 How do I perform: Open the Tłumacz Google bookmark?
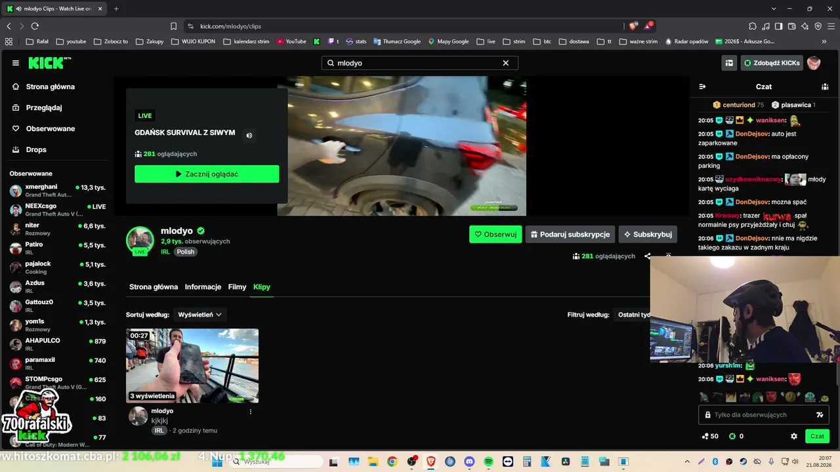click(x=397, y=41)
